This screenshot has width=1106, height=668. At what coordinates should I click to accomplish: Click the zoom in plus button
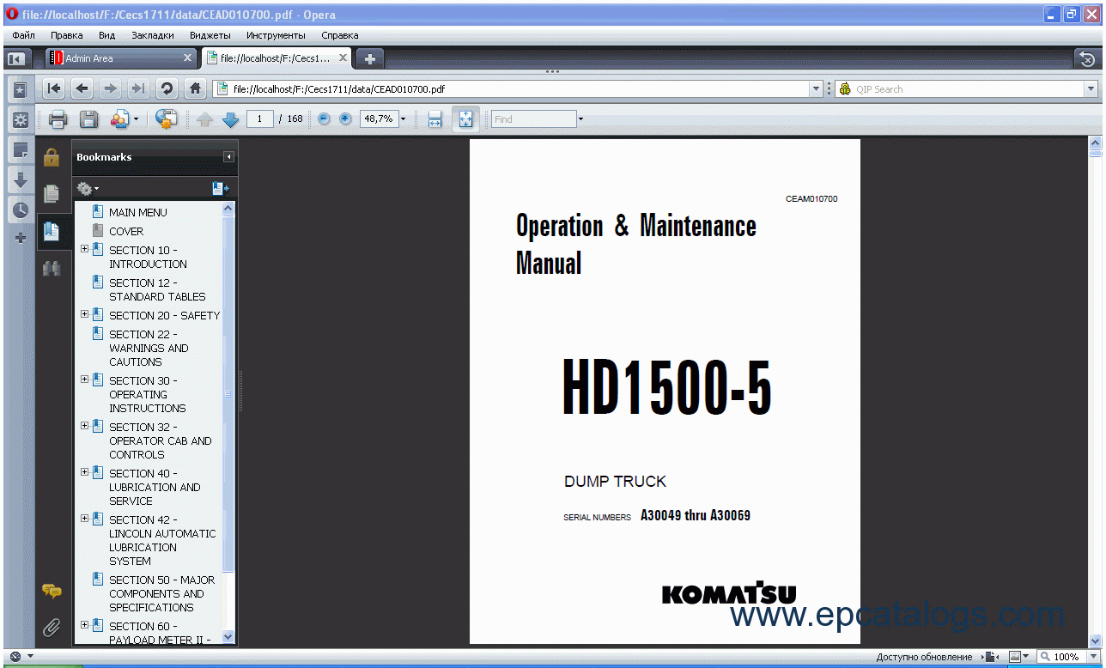(345, 119)
